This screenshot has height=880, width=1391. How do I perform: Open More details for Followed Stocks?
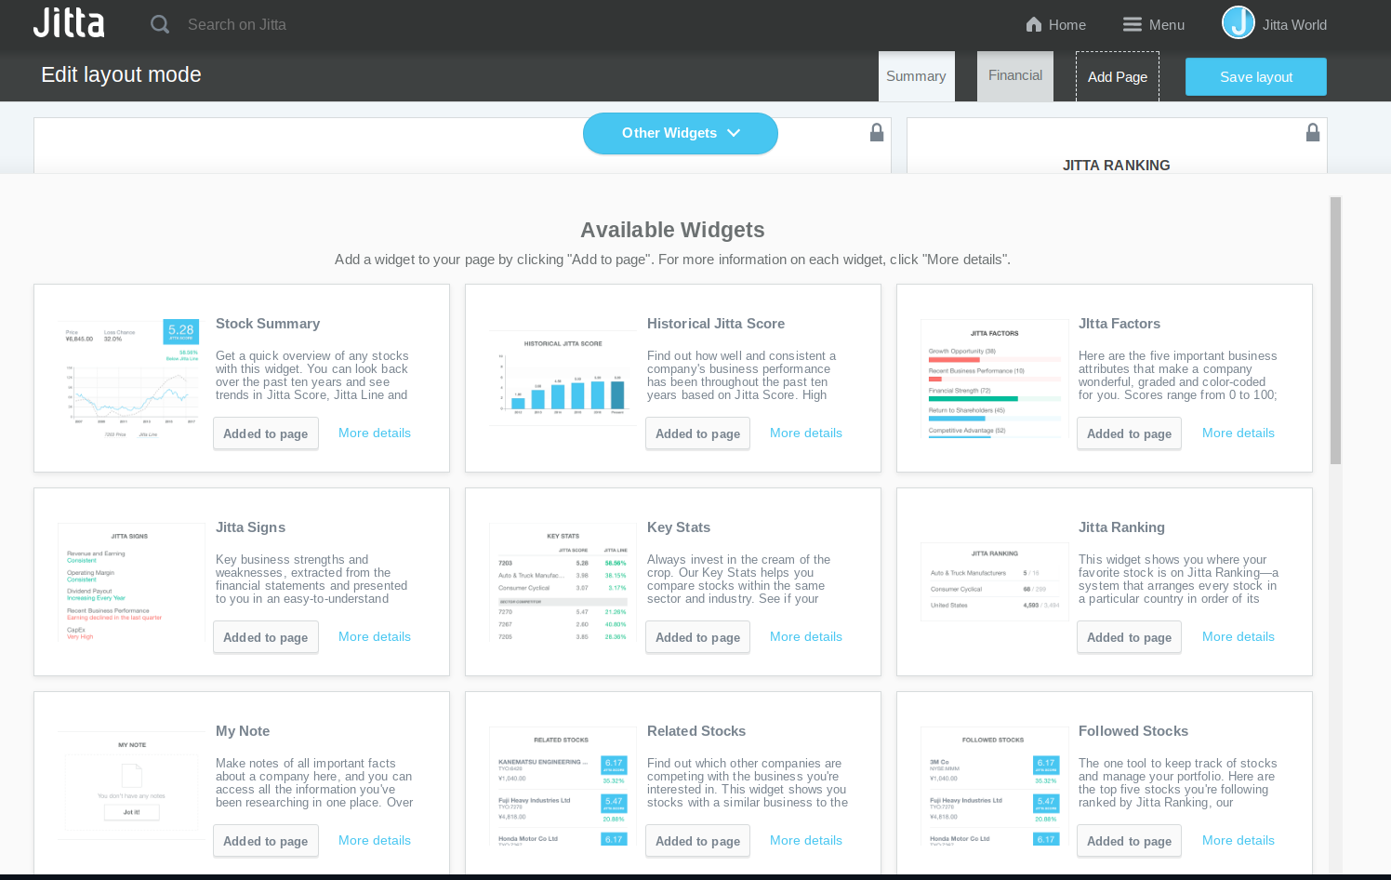[1239, 841]
